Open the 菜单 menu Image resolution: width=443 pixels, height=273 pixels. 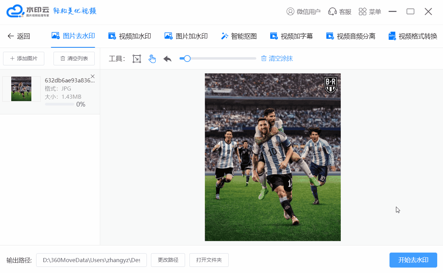[x=370, y=12]
